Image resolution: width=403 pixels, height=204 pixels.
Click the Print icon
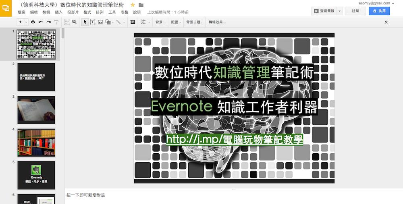pos(33,22)
